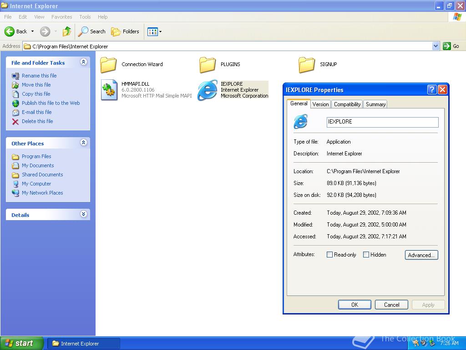Open the SIGNUP folder
The height and width of the screenshot is (350, 466).
[x=307, y=64]
